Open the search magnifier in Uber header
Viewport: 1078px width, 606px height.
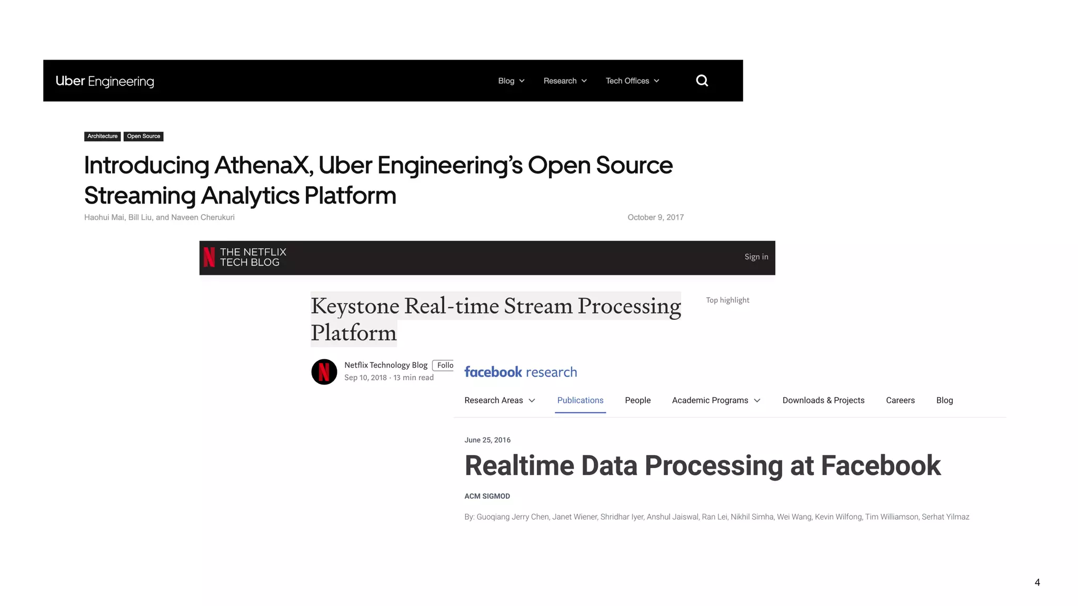click(x=702, y=80)
